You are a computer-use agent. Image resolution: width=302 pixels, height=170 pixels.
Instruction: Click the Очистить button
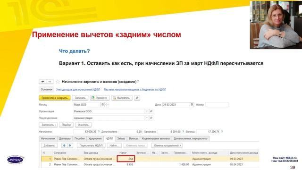[x=83, y=125]
